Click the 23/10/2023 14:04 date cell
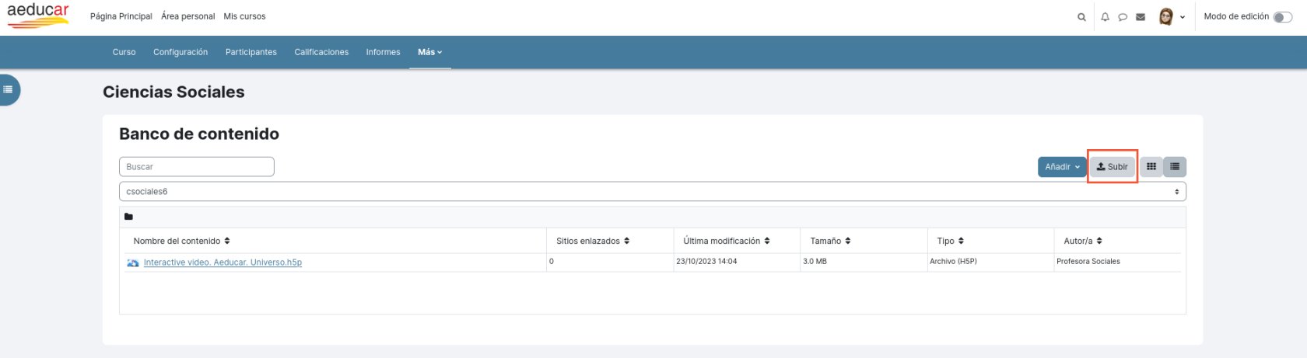 click(x=706, y=262)
